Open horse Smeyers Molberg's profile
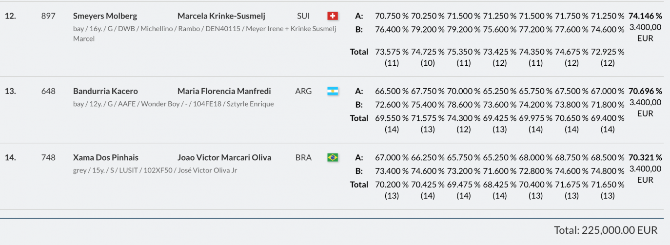The image size is (670, 245). point(105,16)
